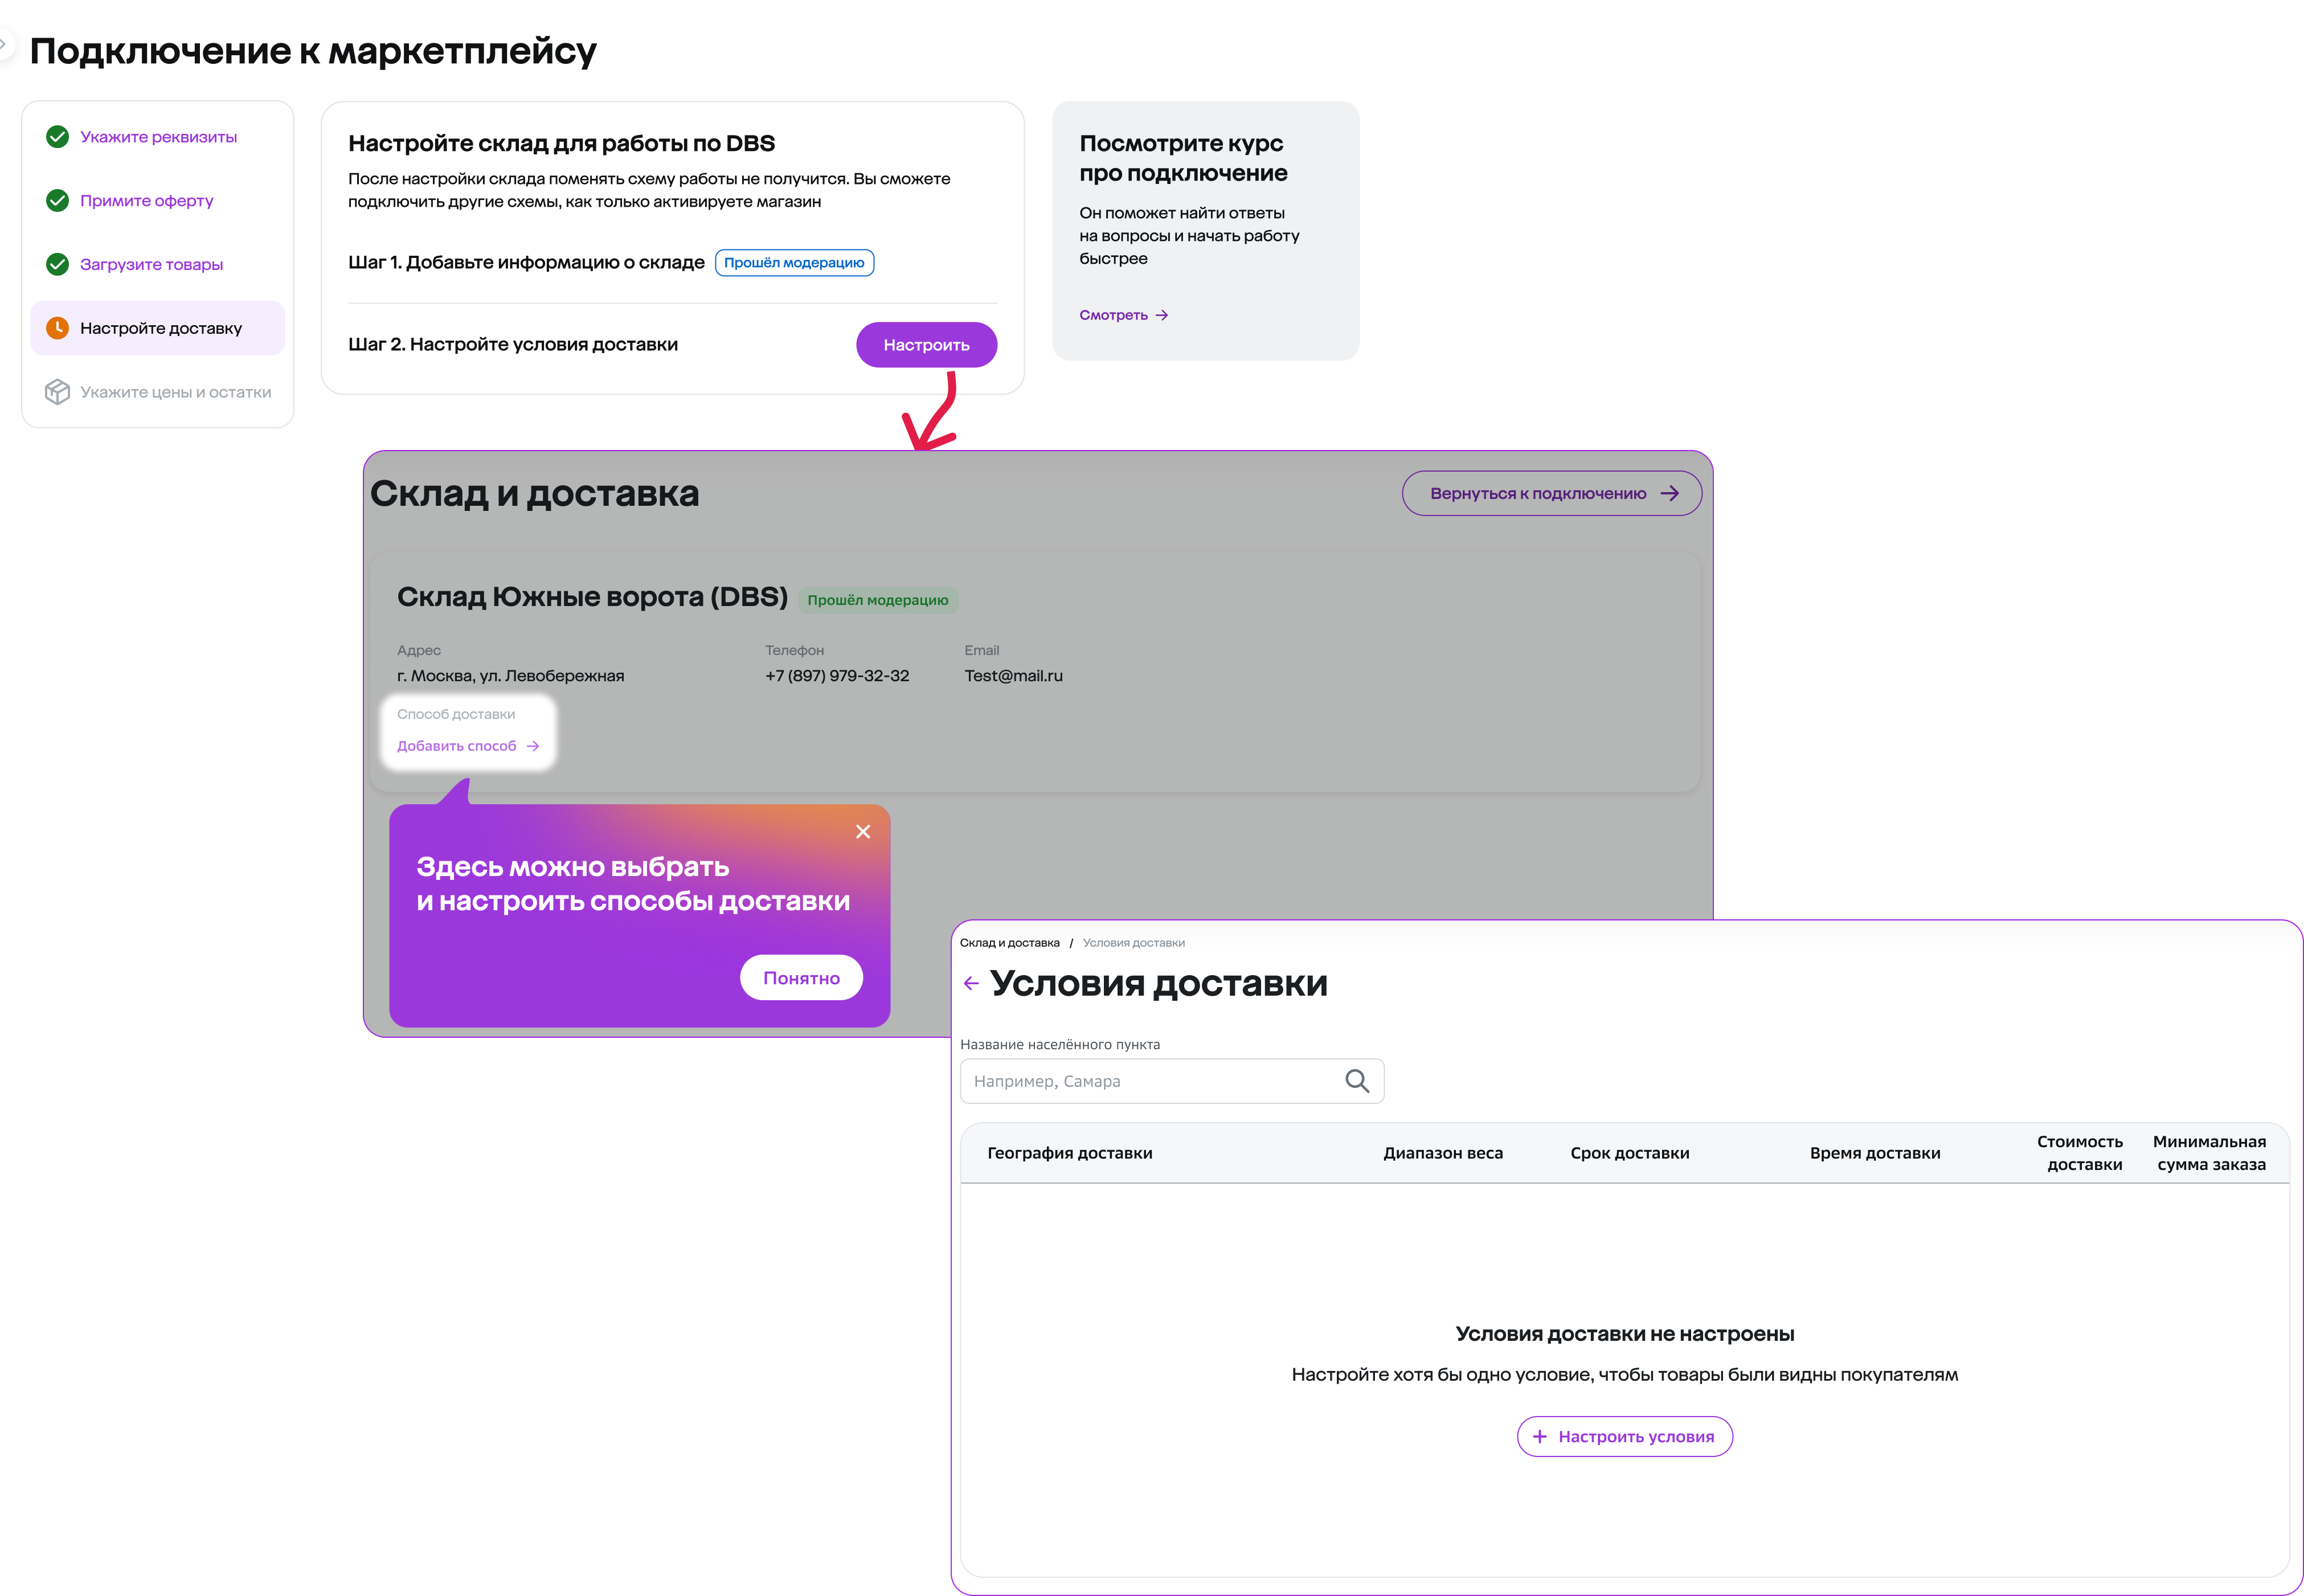The width and height of the screenshot is (2304, 1596).
Task: Click География доставки column header
Action: tap(1069, 1153)
